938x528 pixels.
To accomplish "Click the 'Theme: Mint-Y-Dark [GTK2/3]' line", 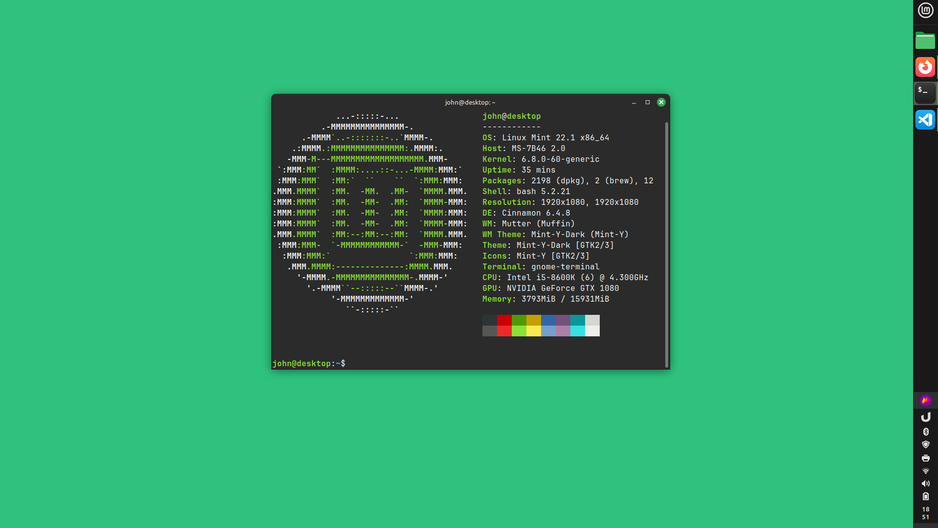I will coord(548,245).
